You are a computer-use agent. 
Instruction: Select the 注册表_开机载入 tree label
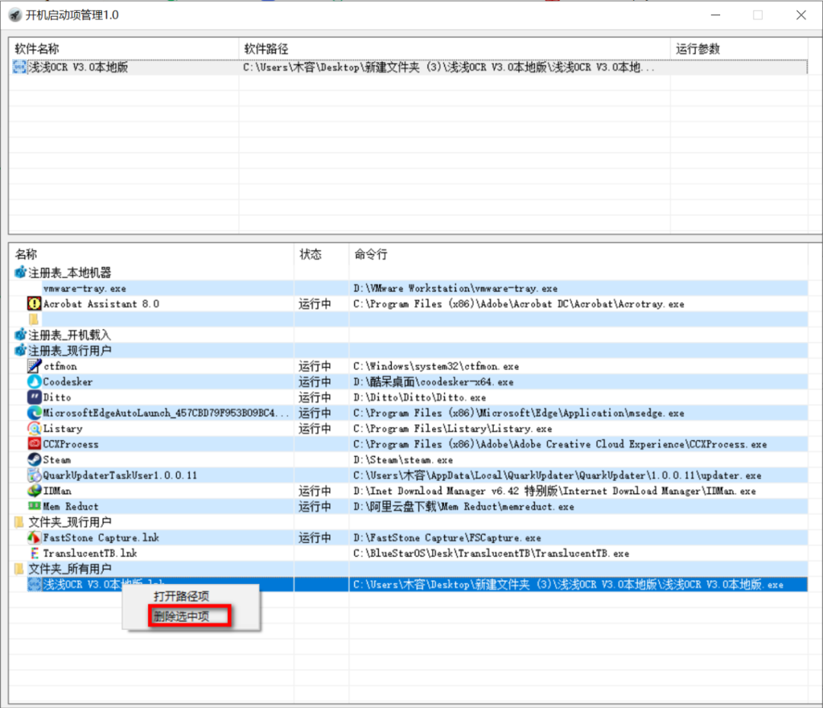click(x=70, y=335)
